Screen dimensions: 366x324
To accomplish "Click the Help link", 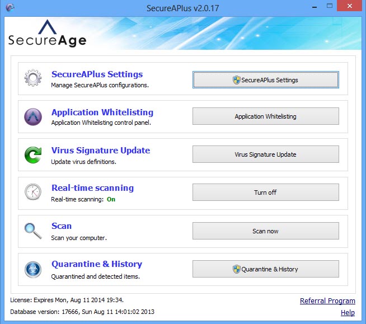I will point(348,312).
